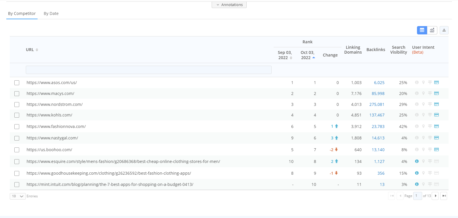Click transactional intent icon for asos.com row
Viewport: 458px width, 218px height.
(x=436, y=83)
